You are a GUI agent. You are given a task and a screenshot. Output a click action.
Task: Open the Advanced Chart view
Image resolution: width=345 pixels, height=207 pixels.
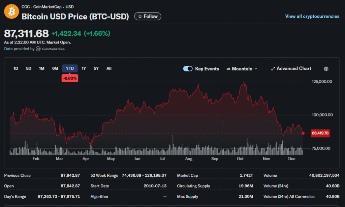pos(291,68)
